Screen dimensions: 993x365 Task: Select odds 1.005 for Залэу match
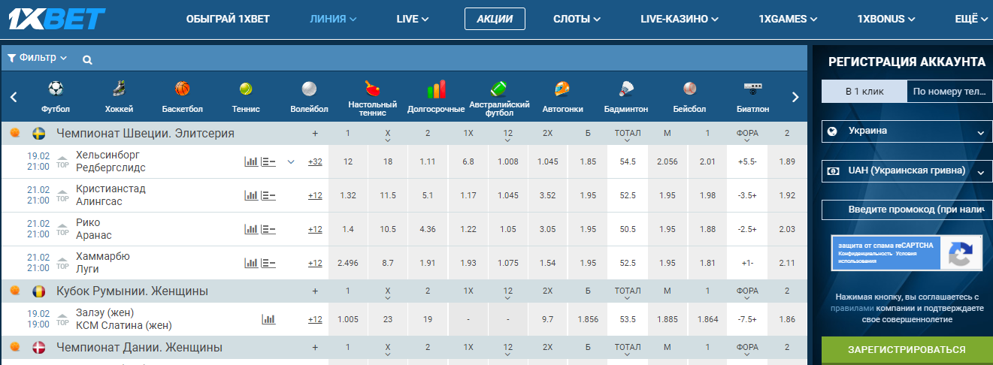[348, 319]
